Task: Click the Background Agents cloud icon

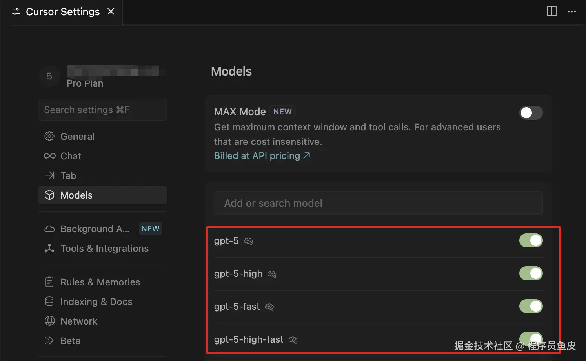Action: (49, 229)
